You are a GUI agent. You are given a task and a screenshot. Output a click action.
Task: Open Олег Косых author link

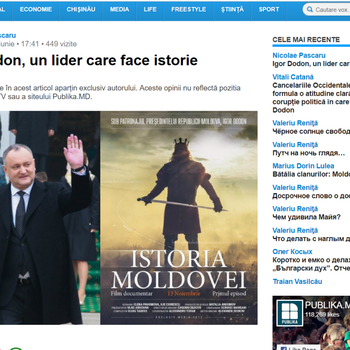[x=292, y=252]
